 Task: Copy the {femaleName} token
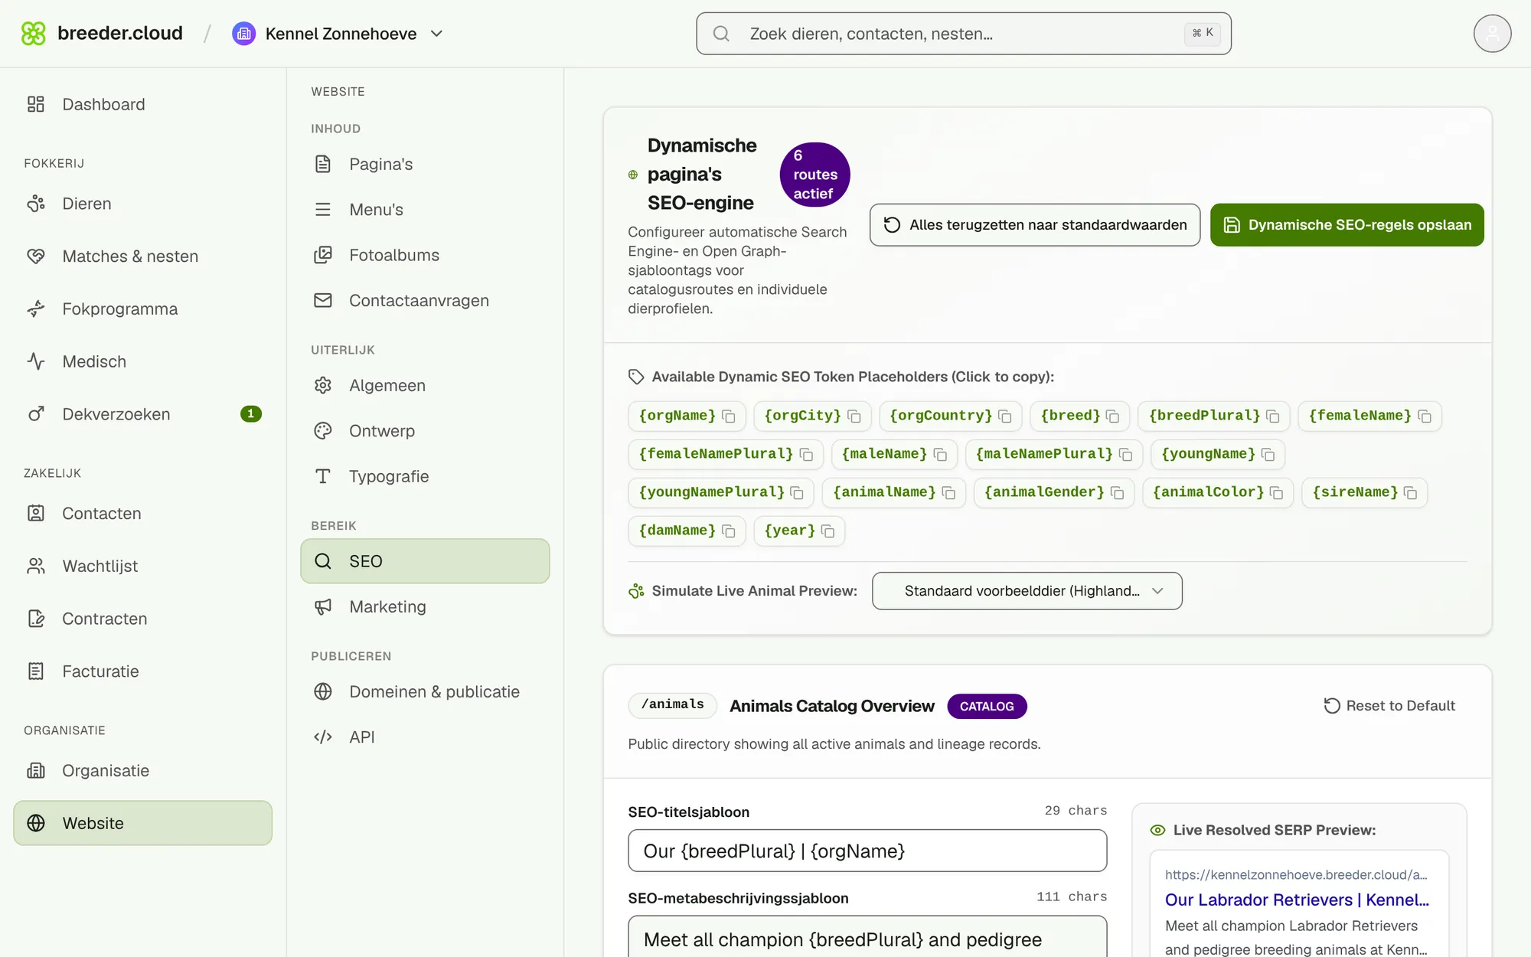(1369, 416)
